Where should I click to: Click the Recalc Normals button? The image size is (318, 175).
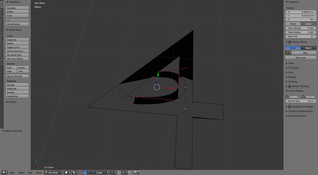(17, 76)
